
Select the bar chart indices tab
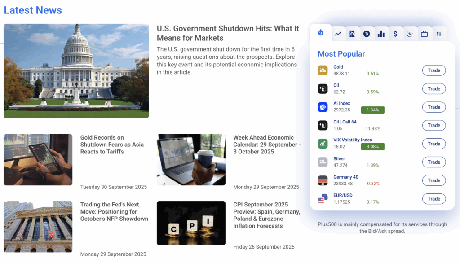pyautogui.click(x=381, y=34)
